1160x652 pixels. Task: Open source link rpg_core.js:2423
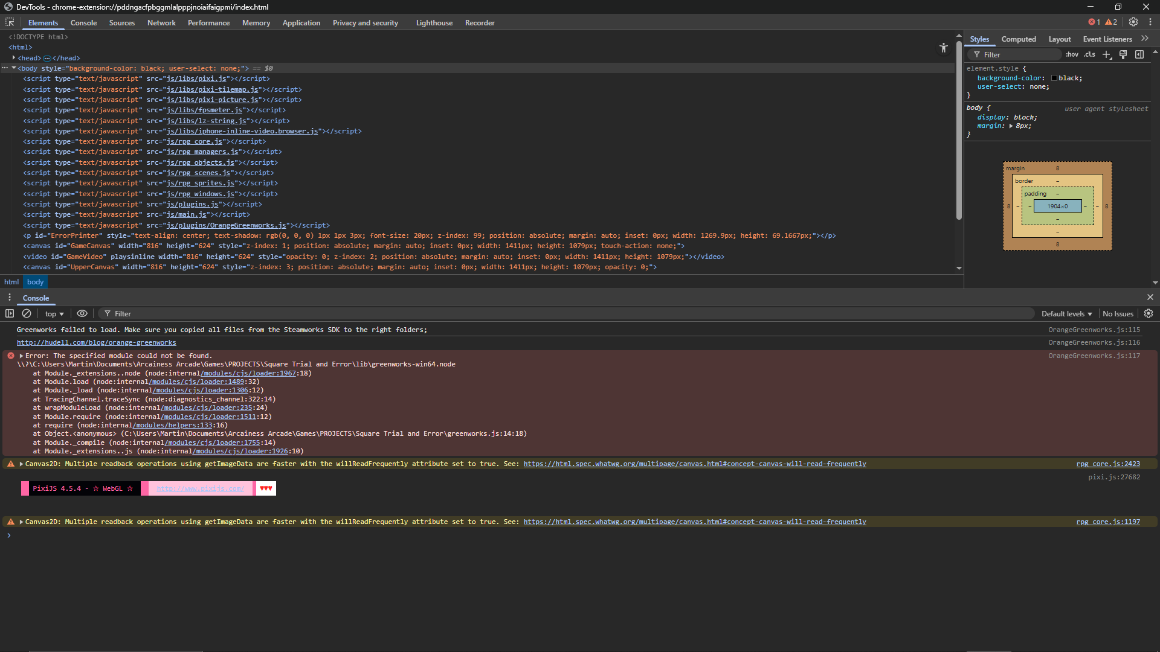(1108, 464)
